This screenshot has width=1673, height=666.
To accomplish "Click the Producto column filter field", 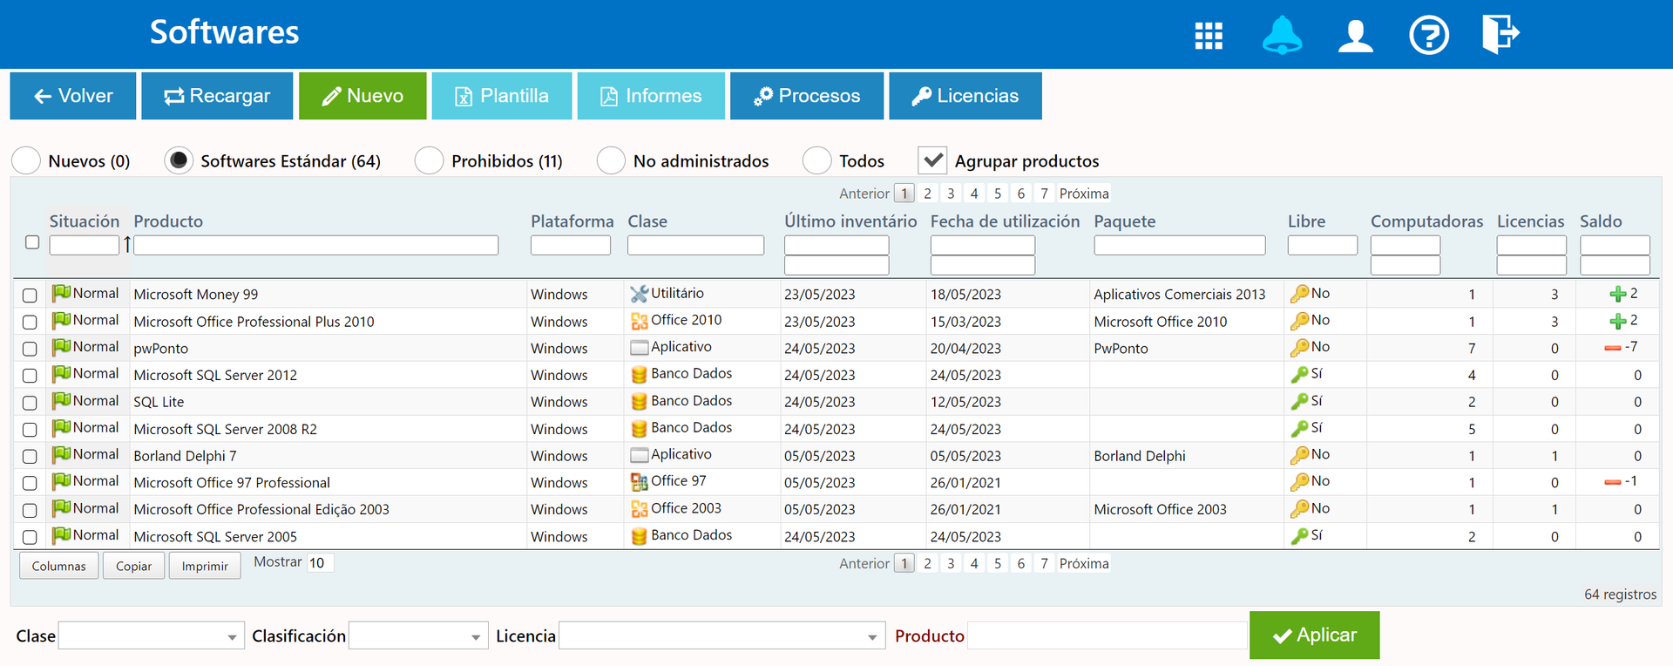I will [315, 245].
